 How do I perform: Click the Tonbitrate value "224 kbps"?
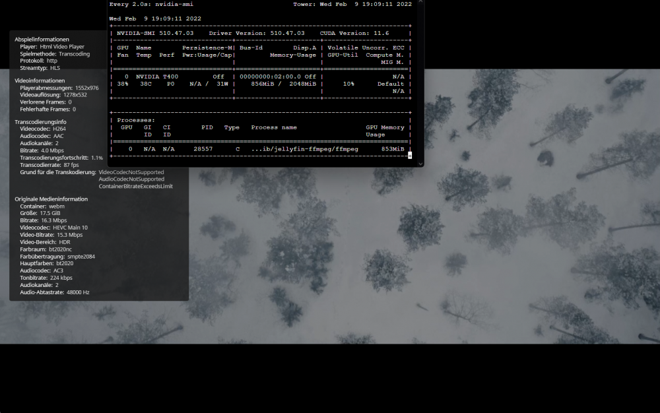(61, 278)
